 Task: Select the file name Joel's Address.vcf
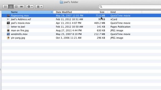pyautogui.click(x=21, y=19)
